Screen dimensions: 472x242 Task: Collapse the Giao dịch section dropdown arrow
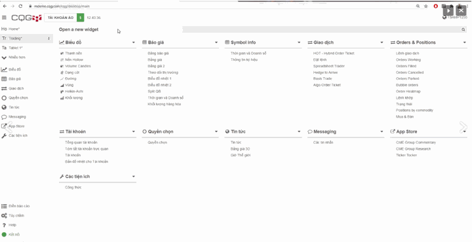point(382,43)
